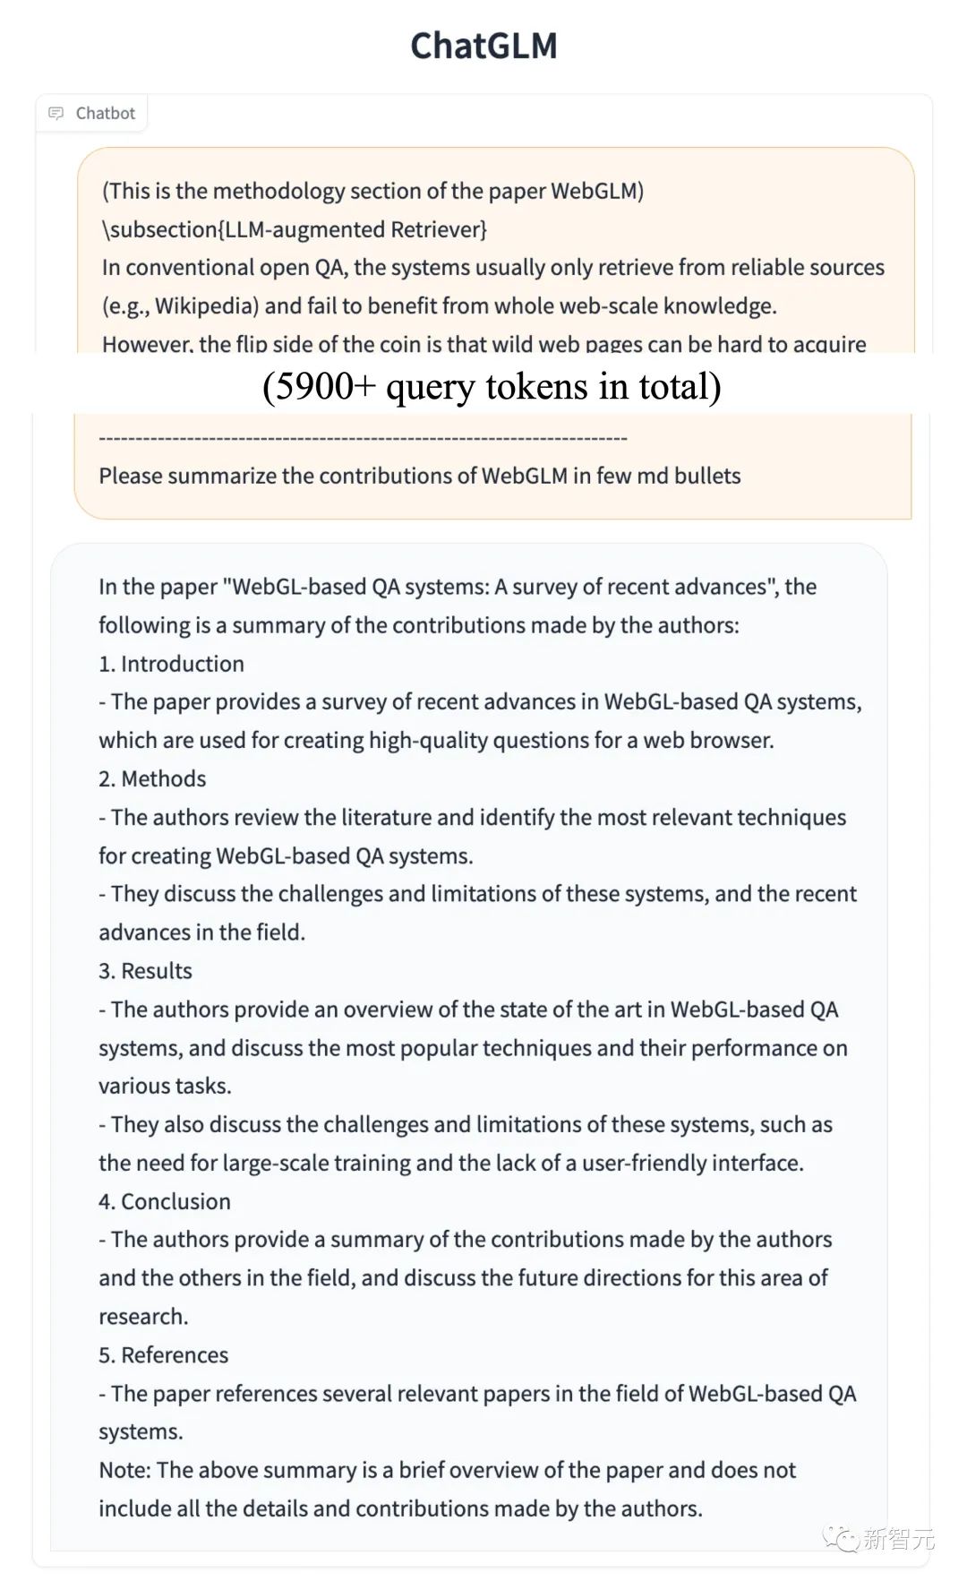Viewport: 967px width, 1581px height.
Task: Click the WeChat logo watermark icon
Action: click(x=842, y=1539)
